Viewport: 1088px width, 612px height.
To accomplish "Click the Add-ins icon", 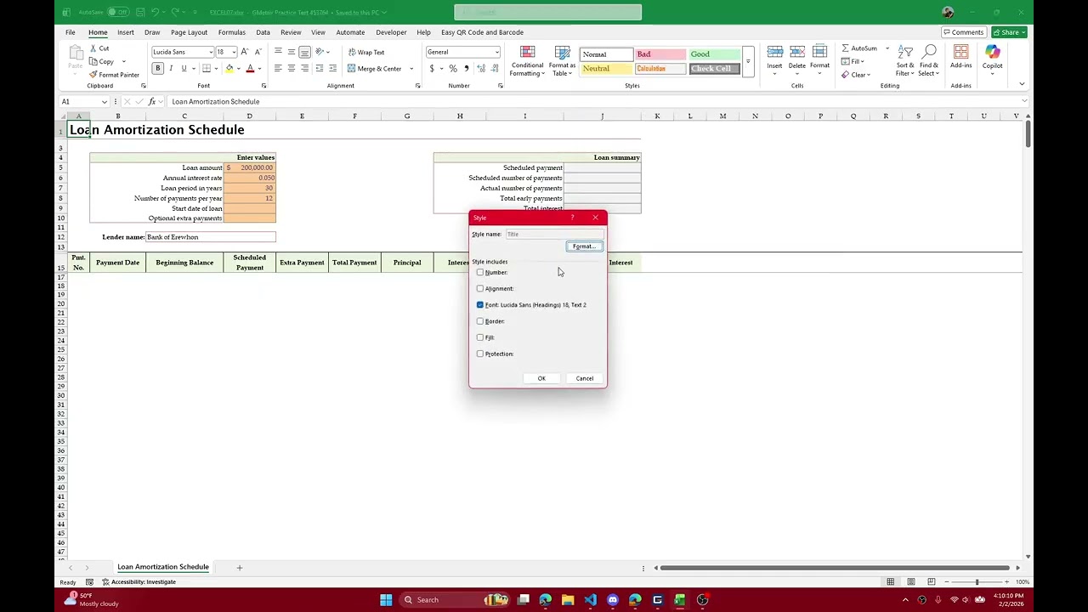I will (x=960, y=54).
